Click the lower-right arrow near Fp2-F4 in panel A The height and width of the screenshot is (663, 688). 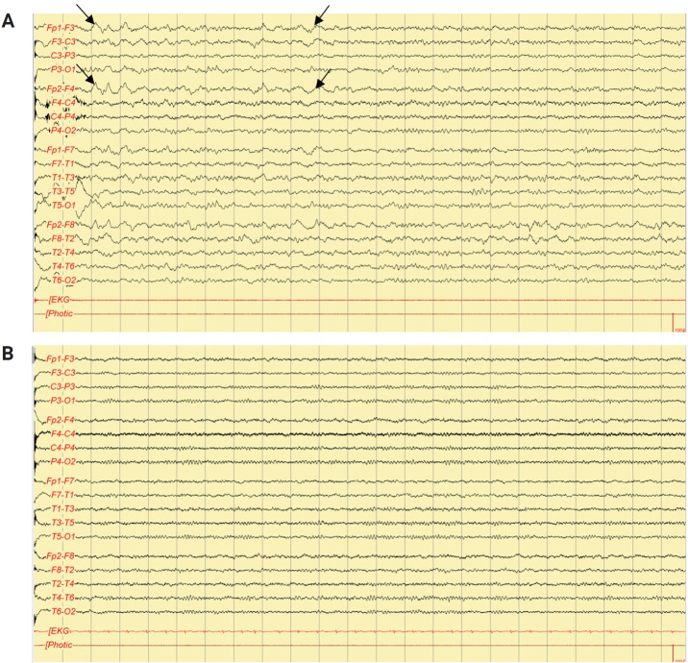(x=323, y=81)
